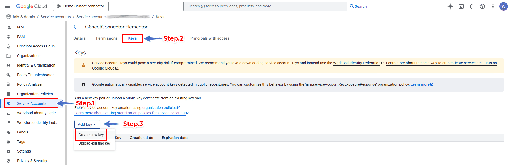Open the Demo GSheetConnector project picker
The height and width of the screenshot is (165, 510).
point(81,6)
